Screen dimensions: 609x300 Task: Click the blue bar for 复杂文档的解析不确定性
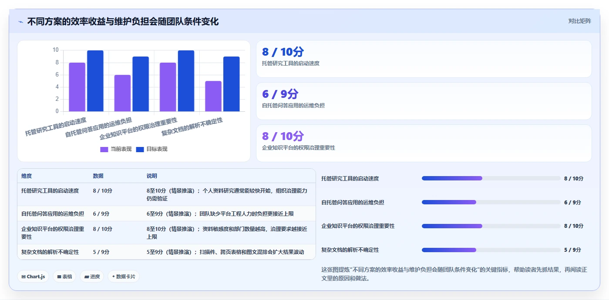click(x=232, y=84)
